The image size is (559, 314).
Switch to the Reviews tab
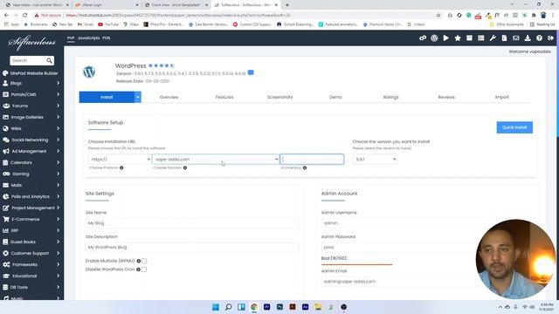446,97
